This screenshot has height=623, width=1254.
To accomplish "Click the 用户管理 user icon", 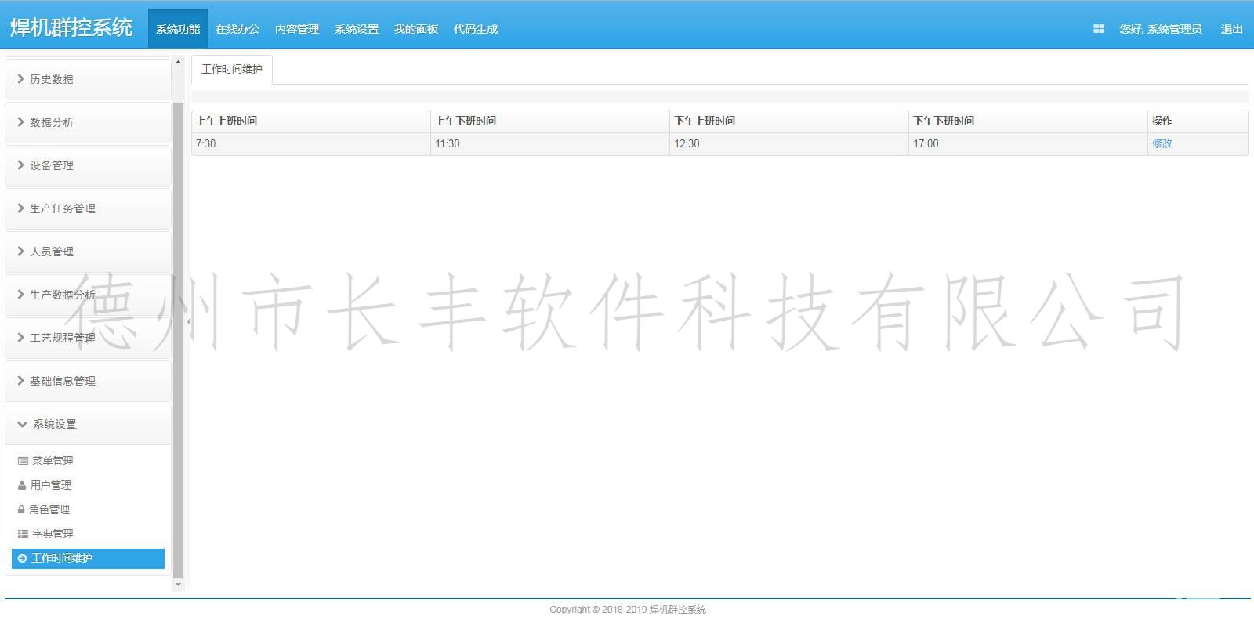I will click(x=22, y=485).
